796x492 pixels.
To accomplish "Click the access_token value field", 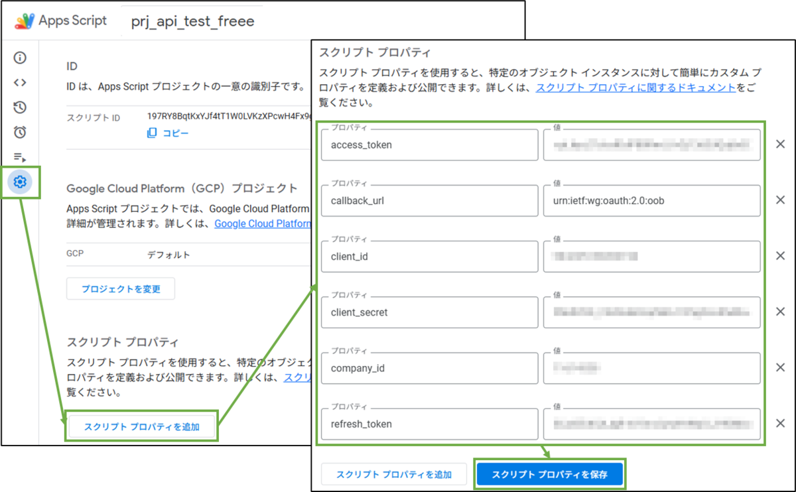I will pyautogui.click(x=652, y=145).
